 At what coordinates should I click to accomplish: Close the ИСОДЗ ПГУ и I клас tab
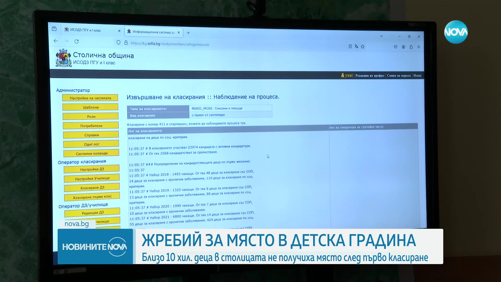coord(119,31)
